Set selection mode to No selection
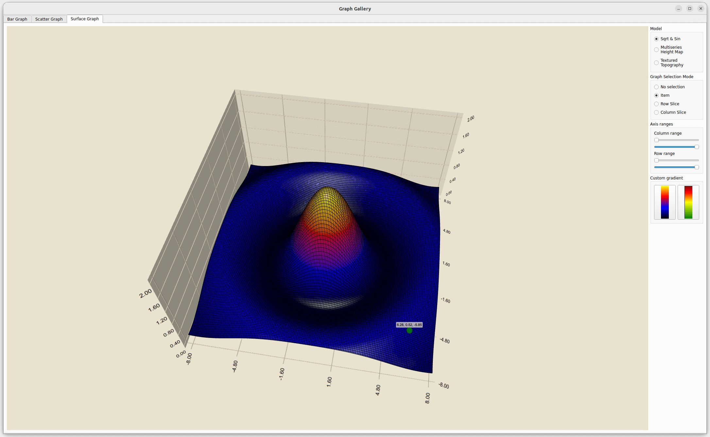 point(656,87)
